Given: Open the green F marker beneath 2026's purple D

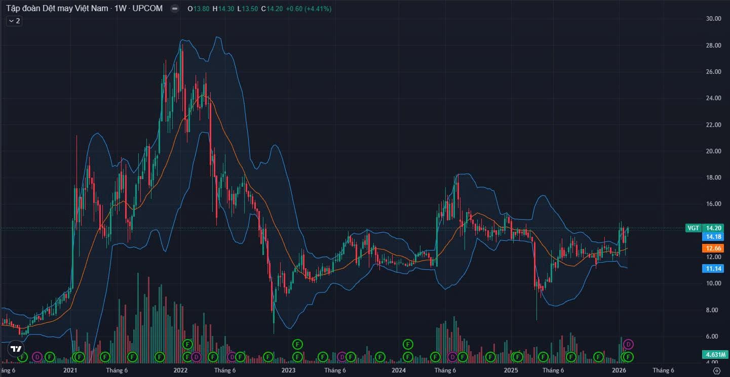Looking at the screenshot, I should tap(629, 357).
